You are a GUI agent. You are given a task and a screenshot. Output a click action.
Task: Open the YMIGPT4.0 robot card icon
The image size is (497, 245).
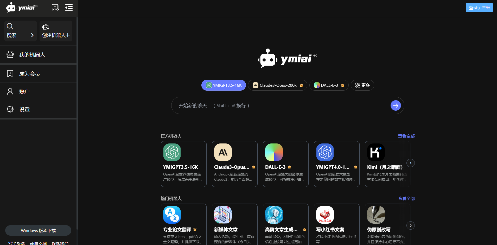tap(325, 152)
